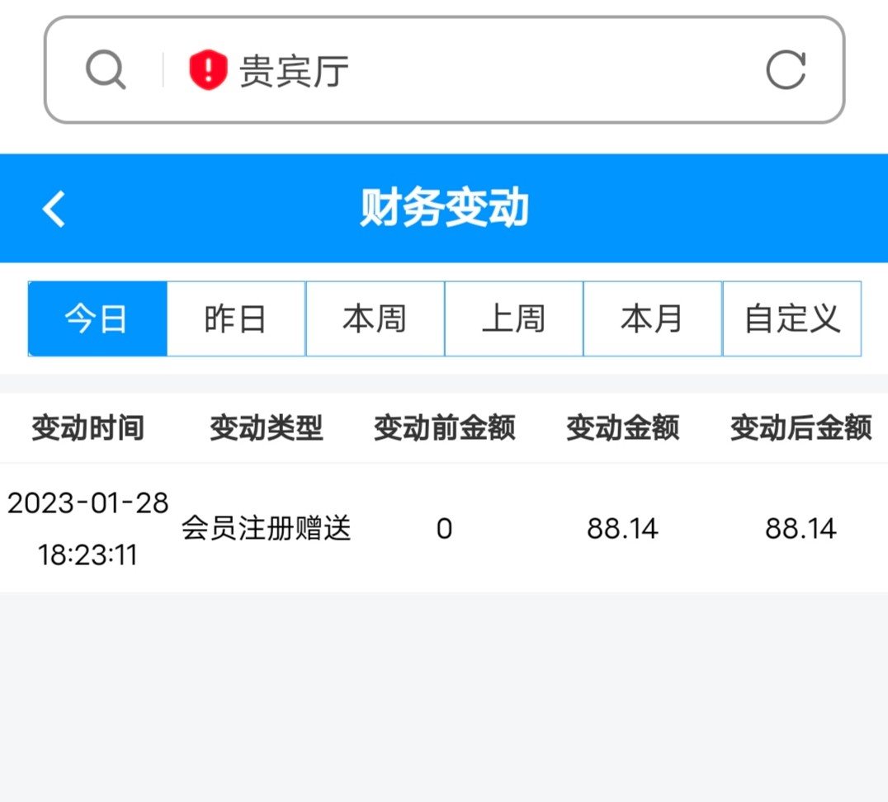Choose the 本月 filter tab
Viewport: 888px width, 802px height.
click(652, 319)
